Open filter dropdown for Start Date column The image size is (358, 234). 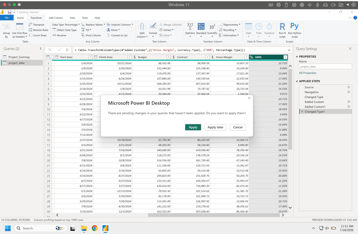pyautogui.click(x=90, y=57)
